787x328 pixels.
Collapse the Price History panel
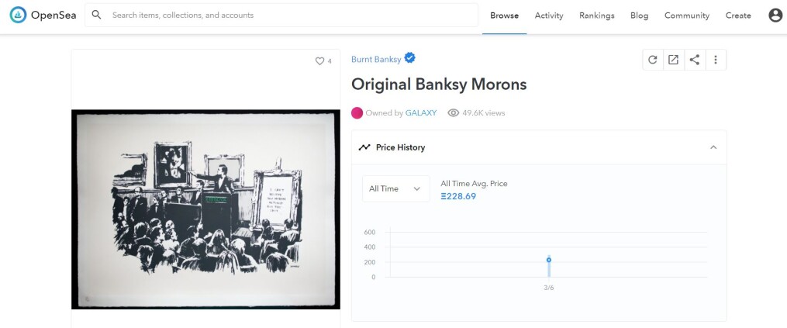tap(713, 147)
